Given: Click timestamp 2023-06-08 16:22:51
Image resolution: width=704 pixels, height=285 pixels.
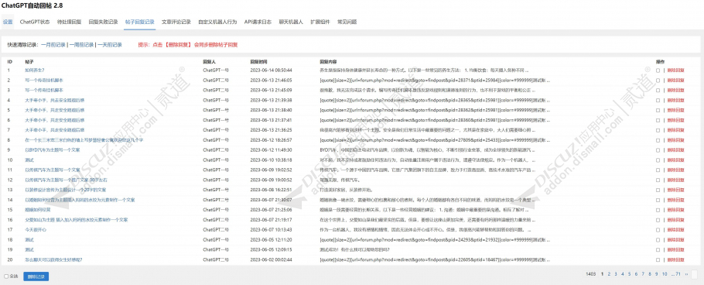Looking at the screenshot, I should click(272, 190).
